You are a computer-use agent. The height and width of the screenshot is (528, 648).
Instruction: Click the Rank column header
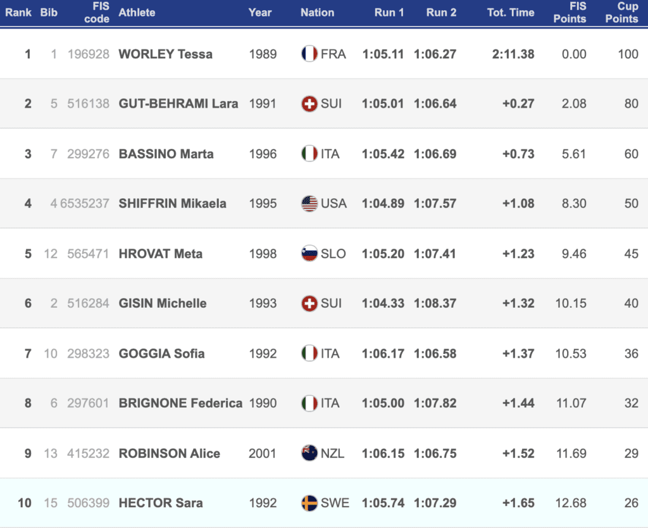click(18, 13)
